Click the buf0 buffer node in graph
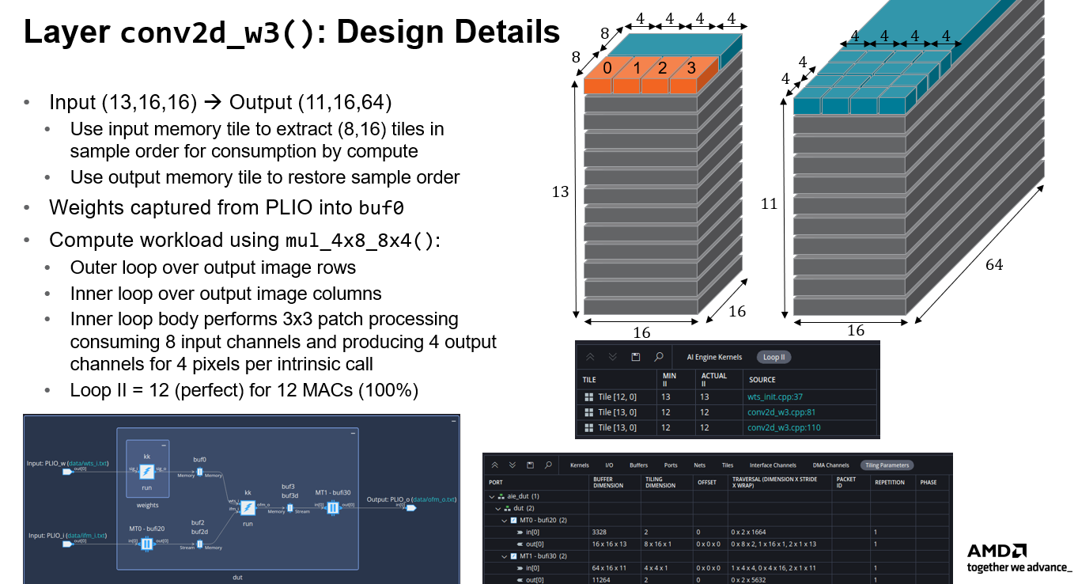1078x584 pixels. (199, 472)
